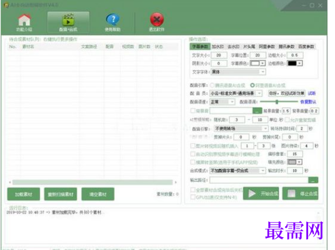Browse for background music file
335x250 pixels.
point(257,110)
